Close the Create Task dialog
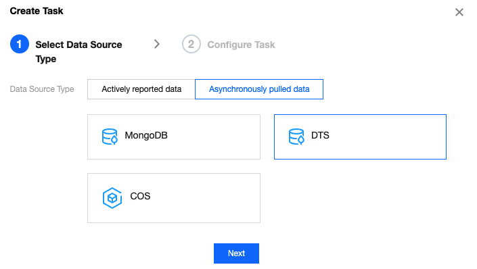477x269 pixels. pos(459,12)
